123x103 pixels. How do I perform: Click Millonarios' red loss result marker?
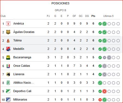tap(100, 100)
